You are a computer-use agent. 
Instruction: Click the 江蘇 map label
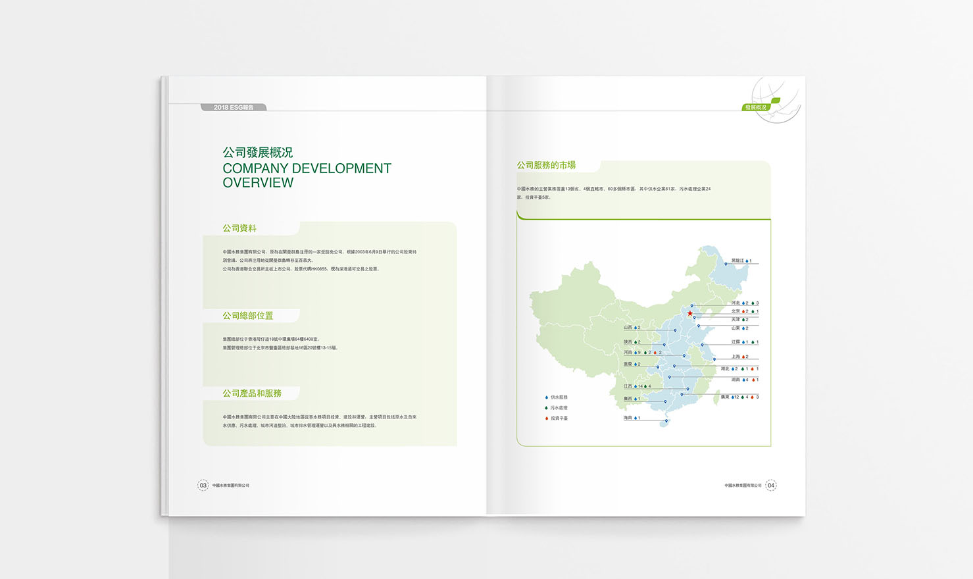pos(736,342)
